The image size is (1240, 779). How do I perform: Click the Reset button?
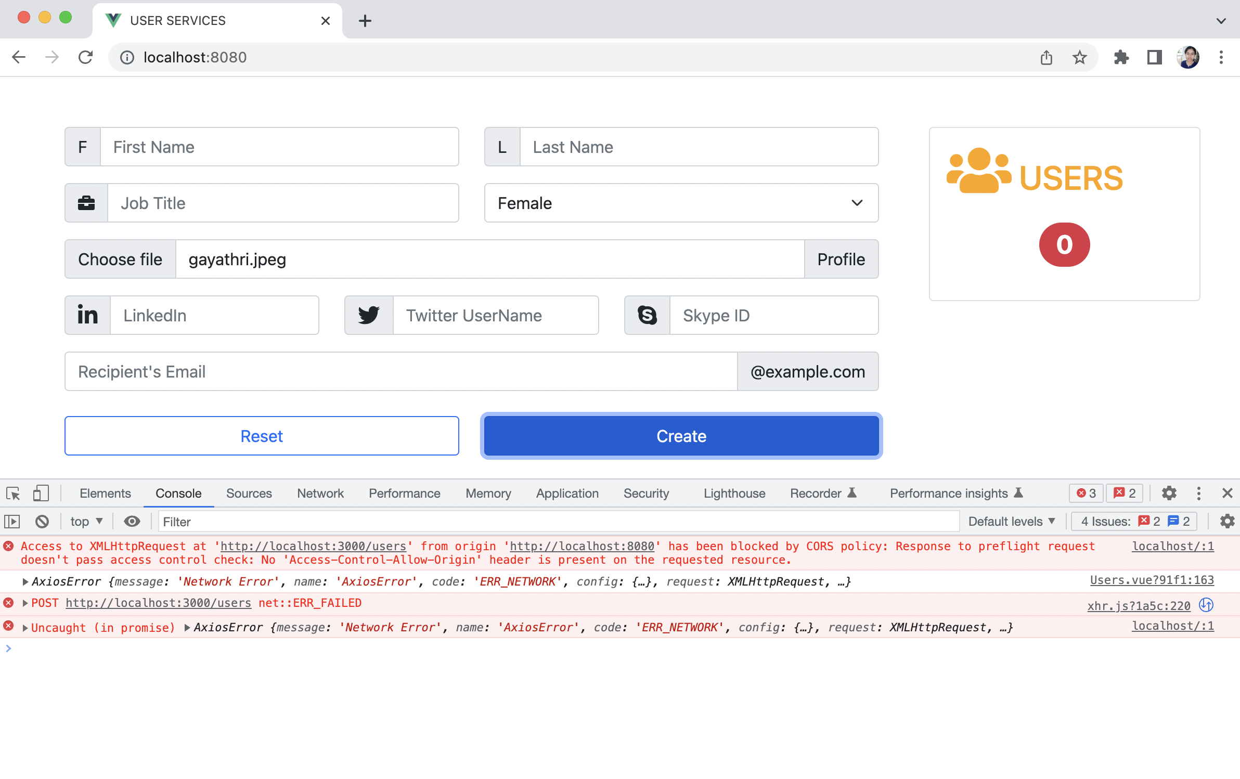pos(262,436)
